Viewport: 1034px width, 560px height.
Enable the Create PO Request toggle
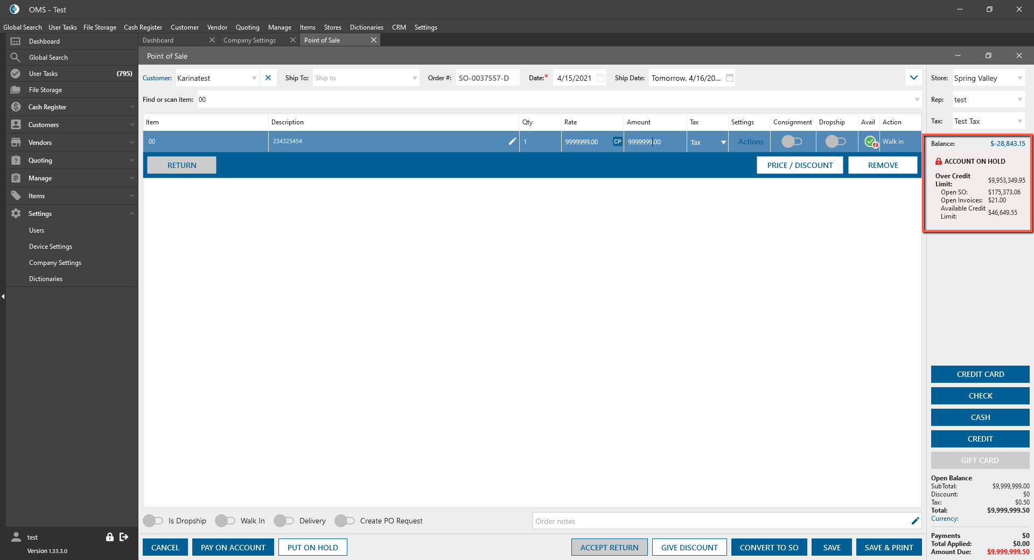coord(345,521)
